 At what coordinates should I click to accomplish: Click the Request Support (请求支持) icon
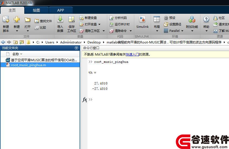pyautogui.click(x=215, y=24)
